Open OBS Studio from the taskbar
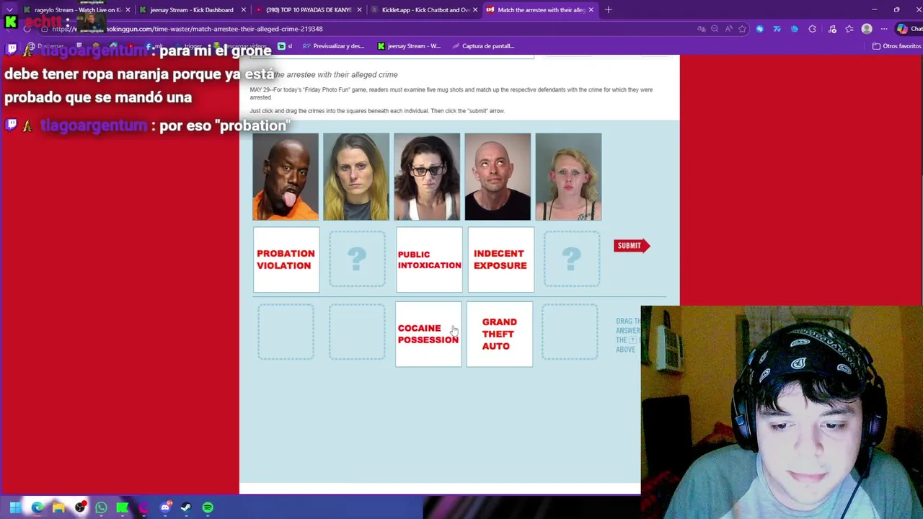923x519 pixels. pos(80,507)
